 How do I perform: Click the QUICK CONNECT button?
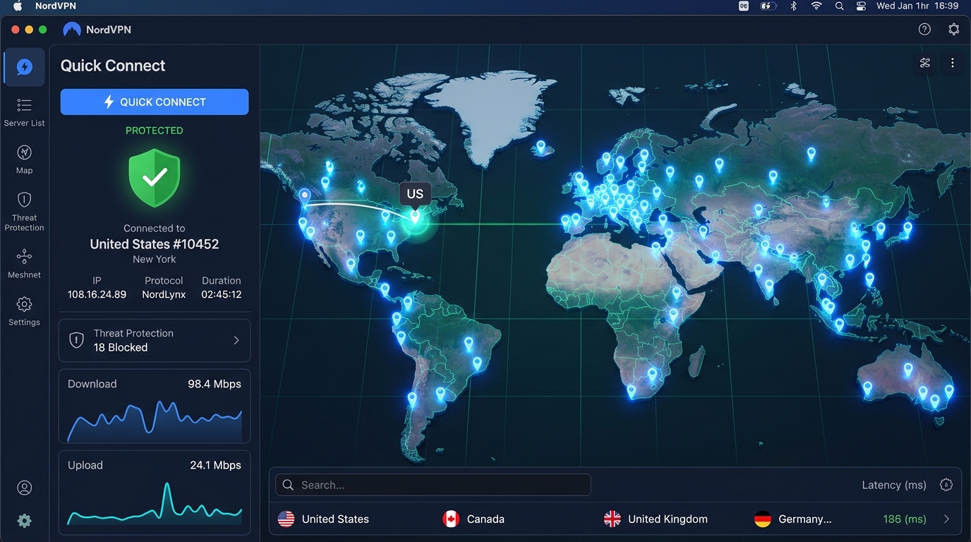[155, 102]
